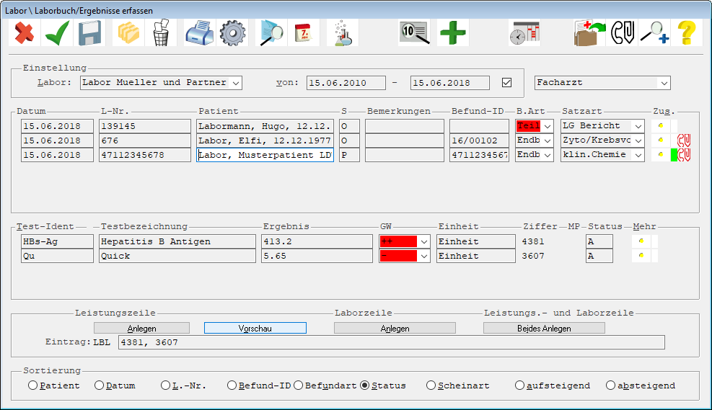Select Status sorting radio button
The width and height of the screenshot is (712, 410).
364,385
